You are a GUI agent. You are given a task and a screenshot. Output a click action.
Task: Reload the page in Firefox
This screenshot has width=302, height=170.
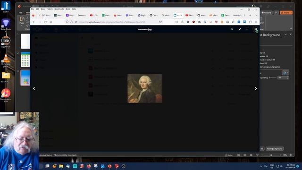pos(45,22)
